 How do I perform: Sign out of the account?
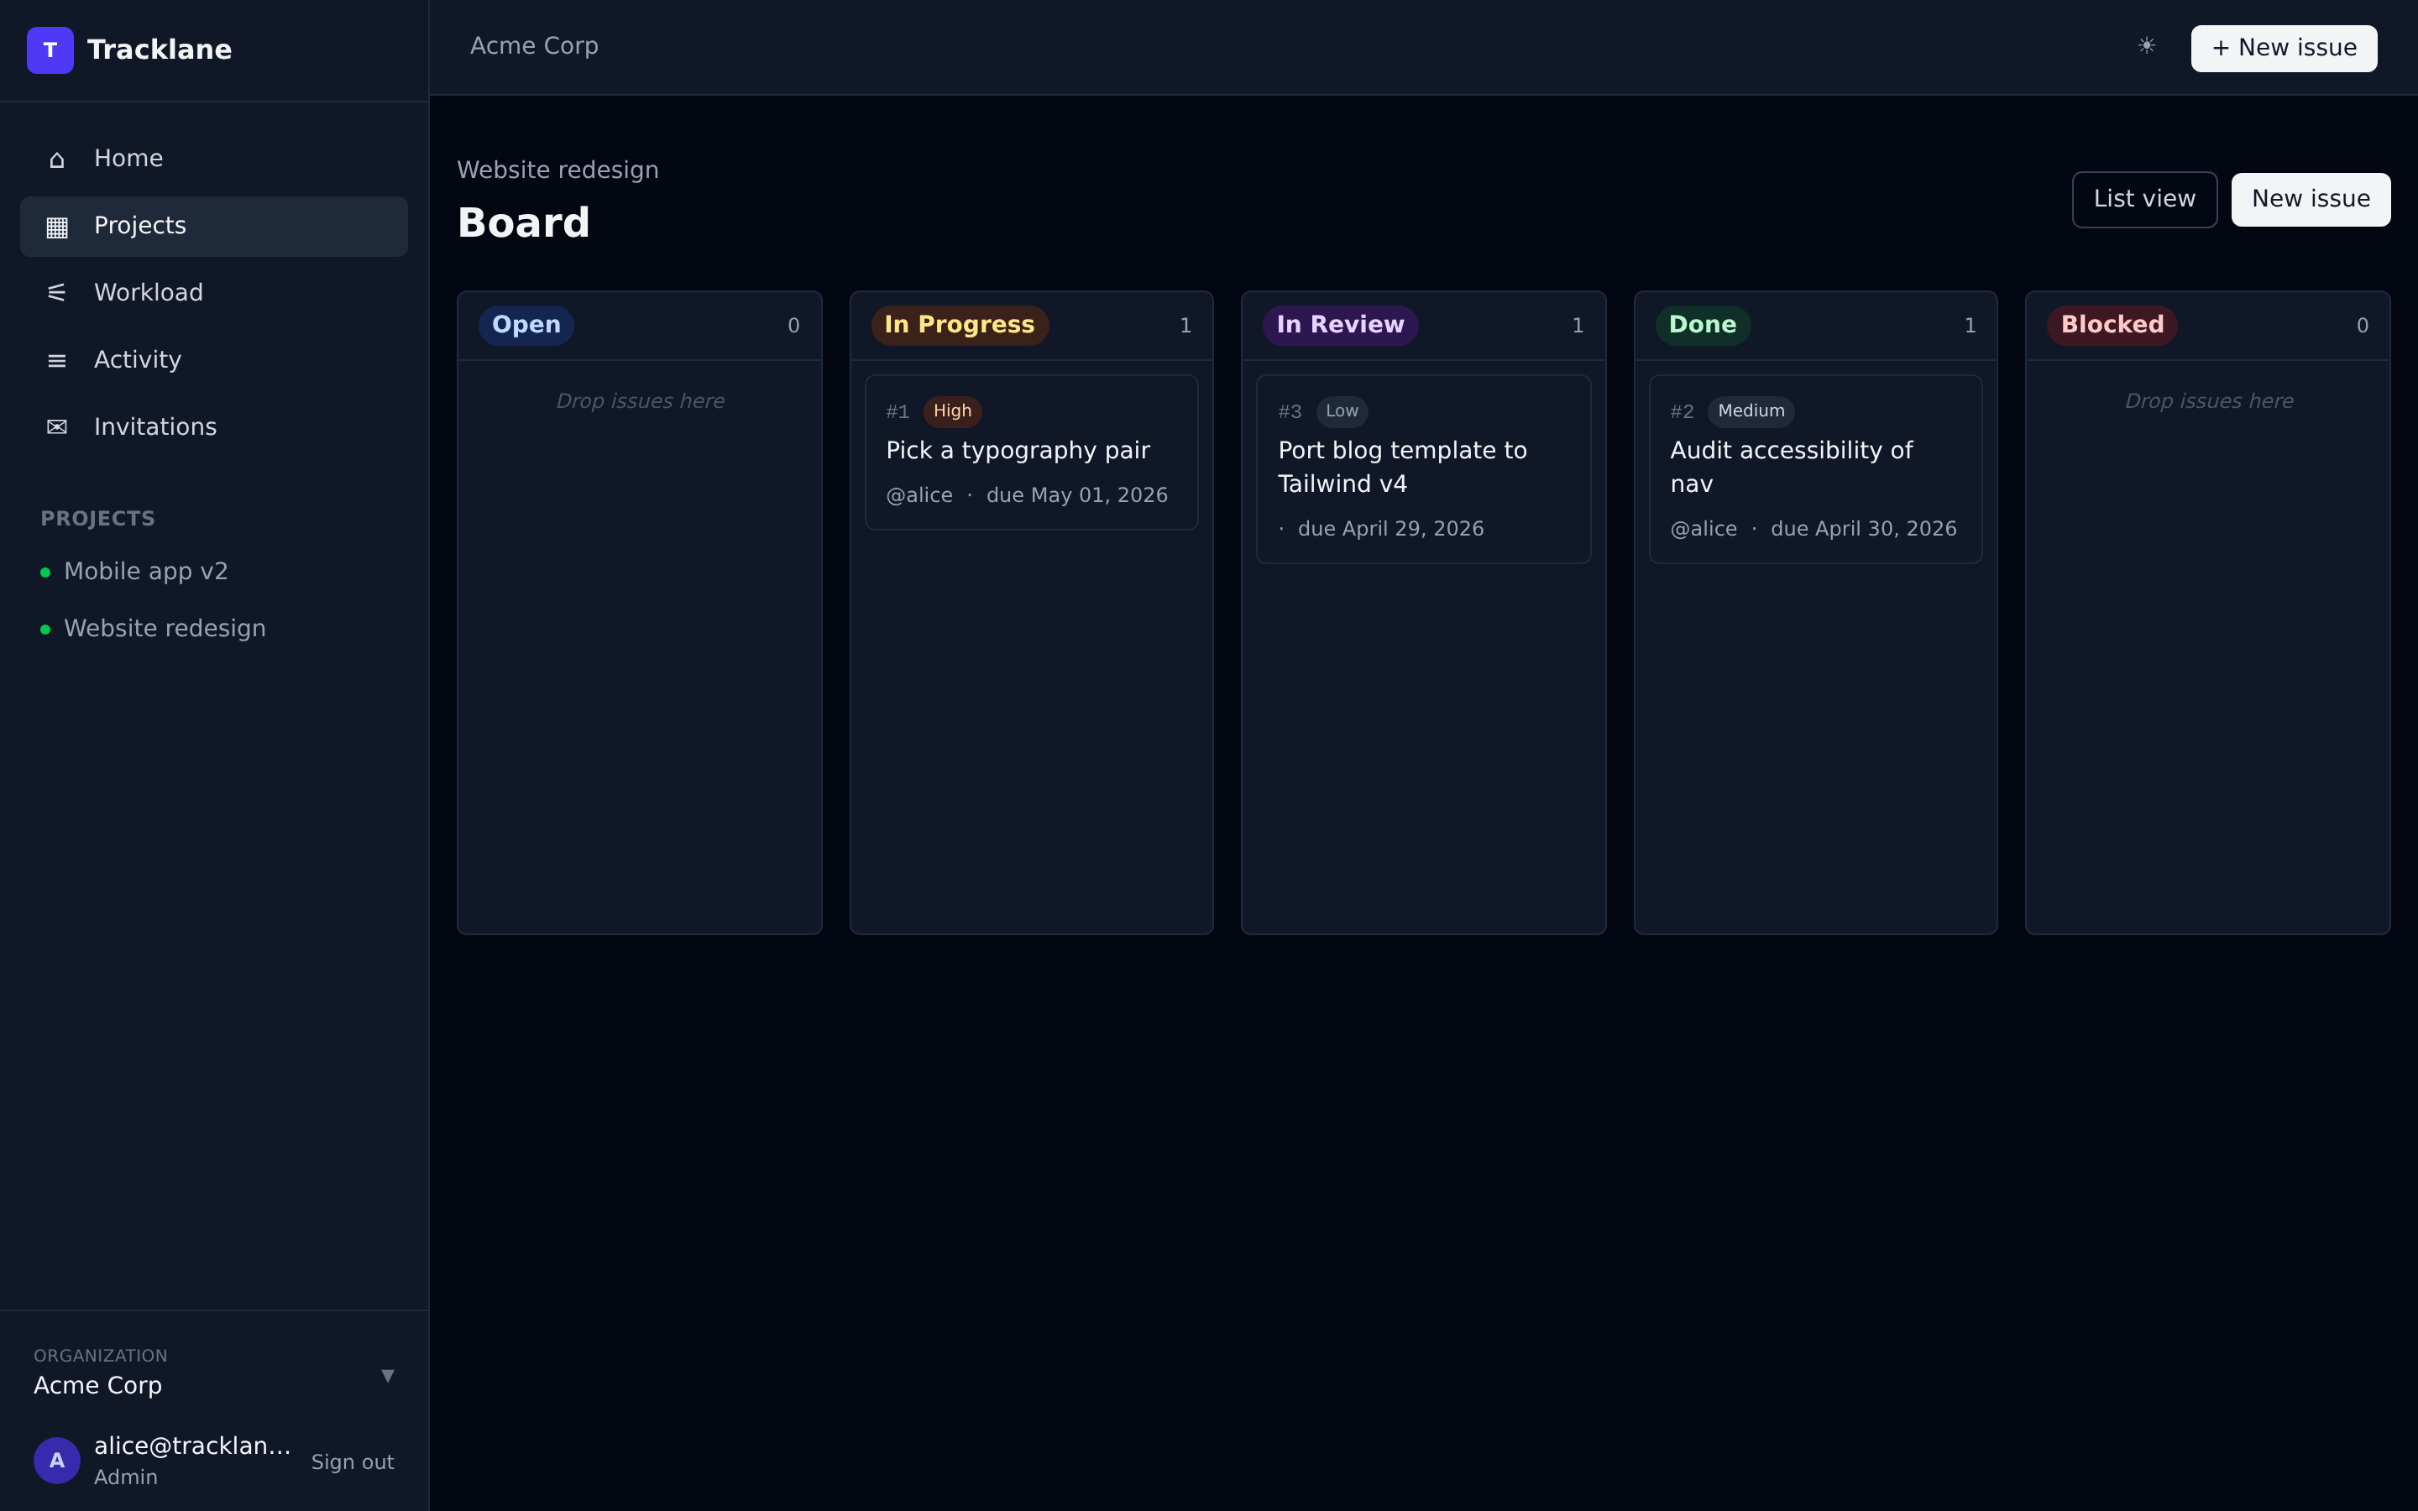click(x=353, y=1462)
